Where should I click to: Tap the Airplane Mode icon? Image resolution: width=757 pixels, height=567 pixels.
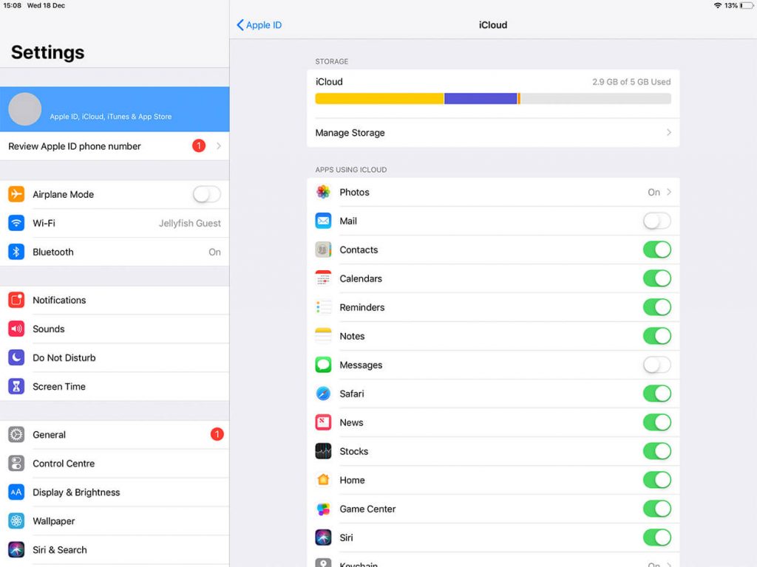coord(16,194)
